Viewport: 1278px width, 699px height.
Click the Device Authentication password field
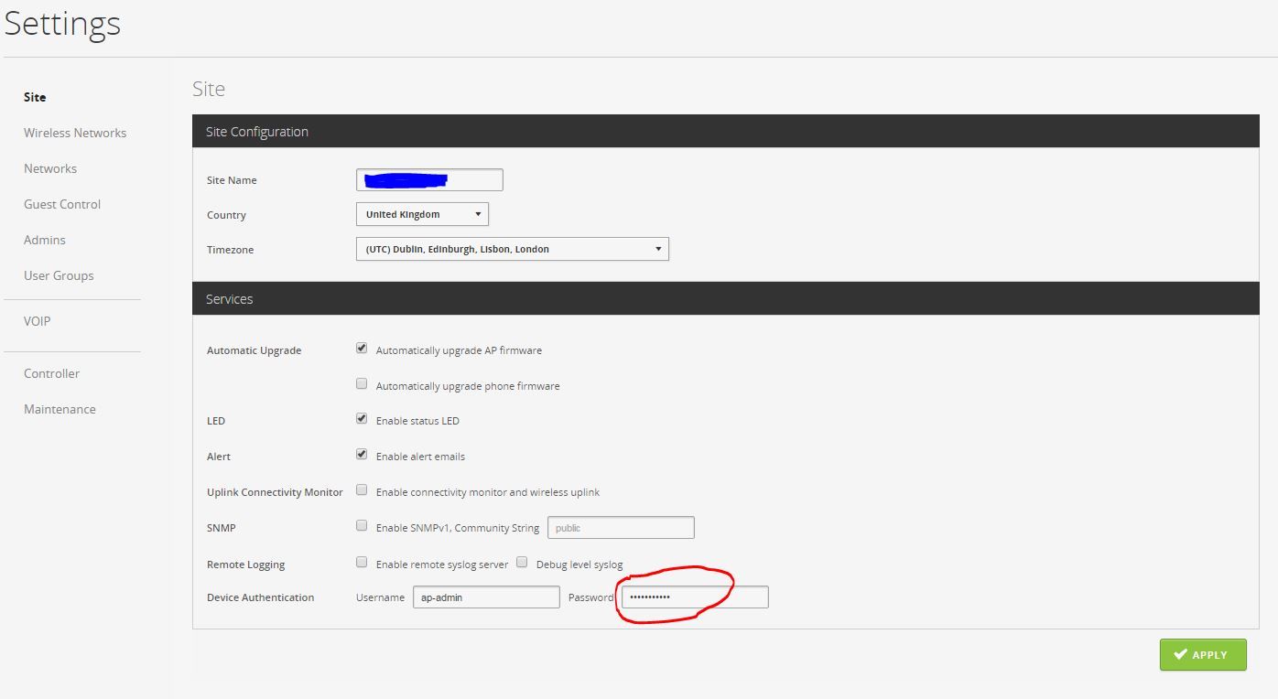(x=695, y=597)
